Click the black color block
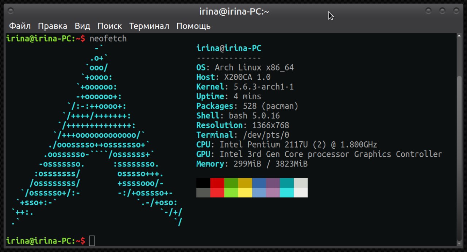This screenshot has width=467, height=252. 203,183
